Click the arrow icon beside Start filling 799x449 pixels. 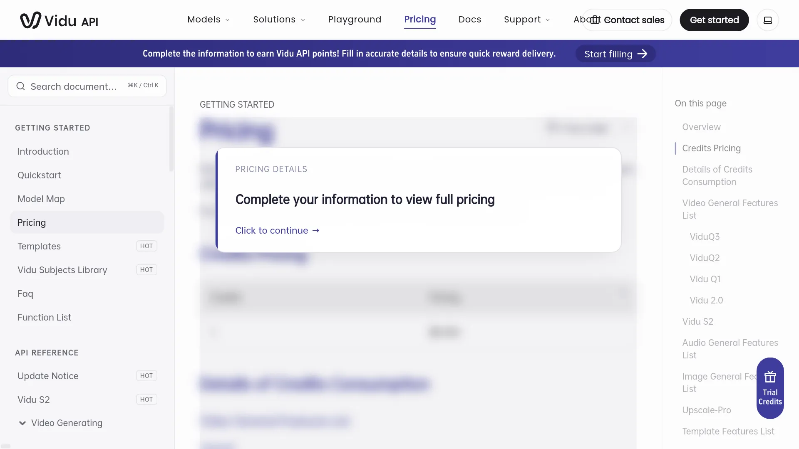tap(643, 54)
